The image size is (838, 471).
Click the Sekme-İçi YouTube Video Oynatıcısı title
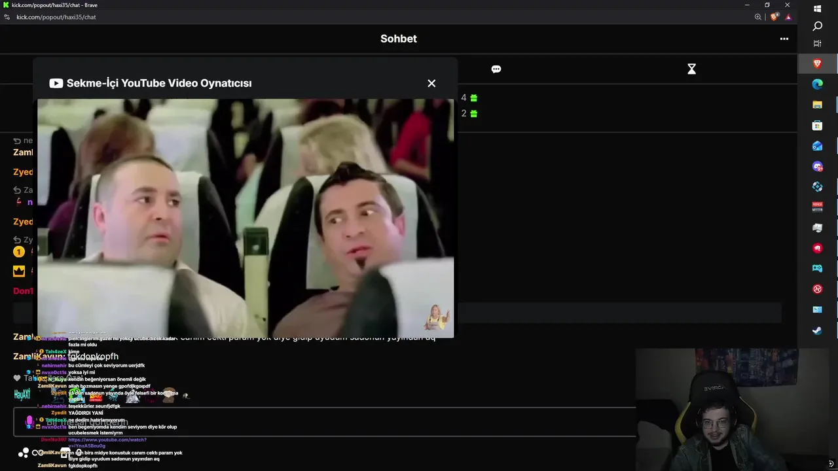pyautogui.click(x=159, y=83)
